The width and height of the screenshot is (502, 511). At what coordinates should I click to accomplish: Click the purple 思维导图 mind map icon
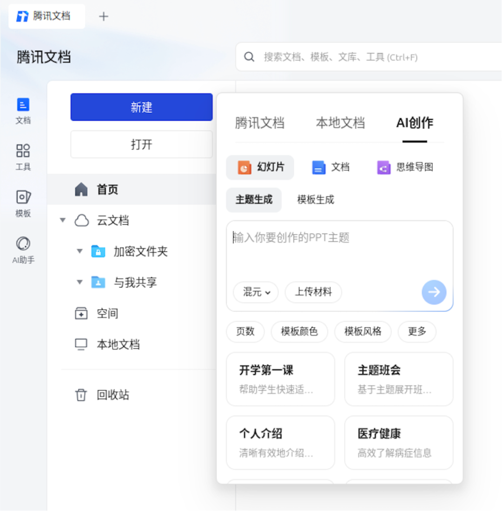click(x=384, y=168)
